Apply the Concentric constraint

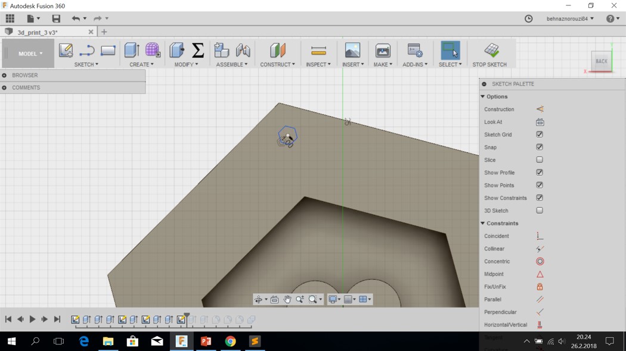click(x=540, y=261)
